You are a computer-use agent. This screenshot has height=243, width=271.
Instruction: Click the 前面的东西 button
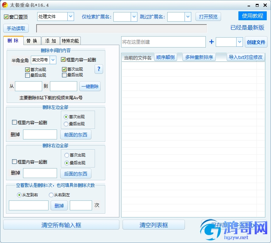coord(76,135)
